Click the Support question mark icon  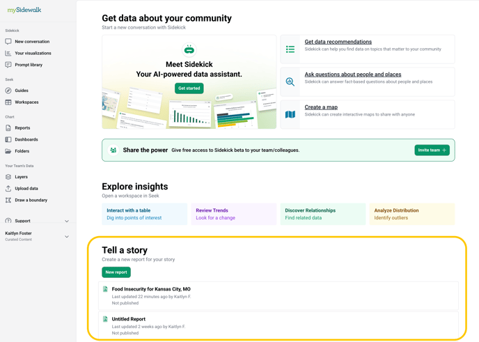(x=8, y=220)
